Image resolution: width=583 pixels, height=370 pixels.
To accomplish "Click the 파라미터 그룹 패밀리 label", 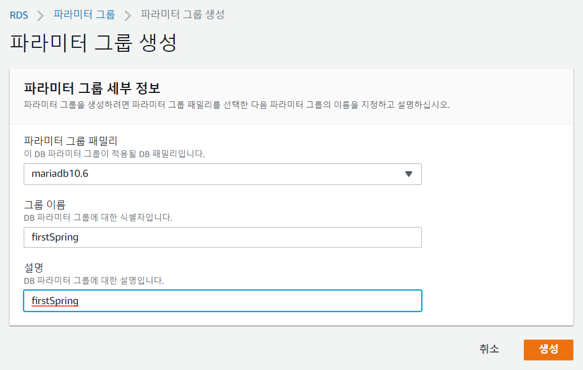I will coord(70,141).
